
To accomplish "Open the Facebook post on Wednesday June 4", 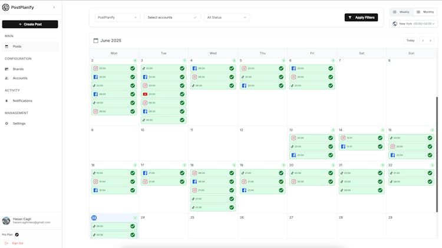I will tap(213, 68).
